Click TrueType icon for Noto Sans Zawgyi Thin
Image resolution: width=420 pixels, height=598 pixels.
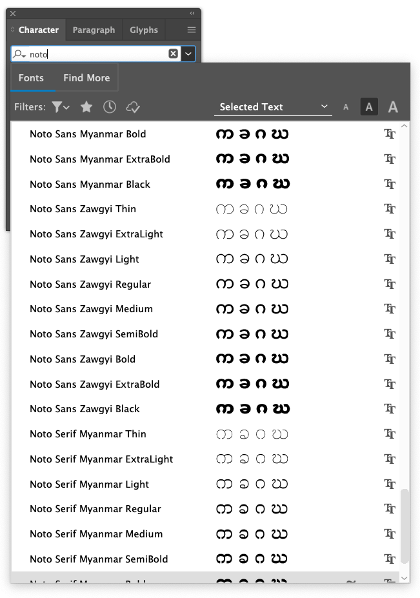390,208
